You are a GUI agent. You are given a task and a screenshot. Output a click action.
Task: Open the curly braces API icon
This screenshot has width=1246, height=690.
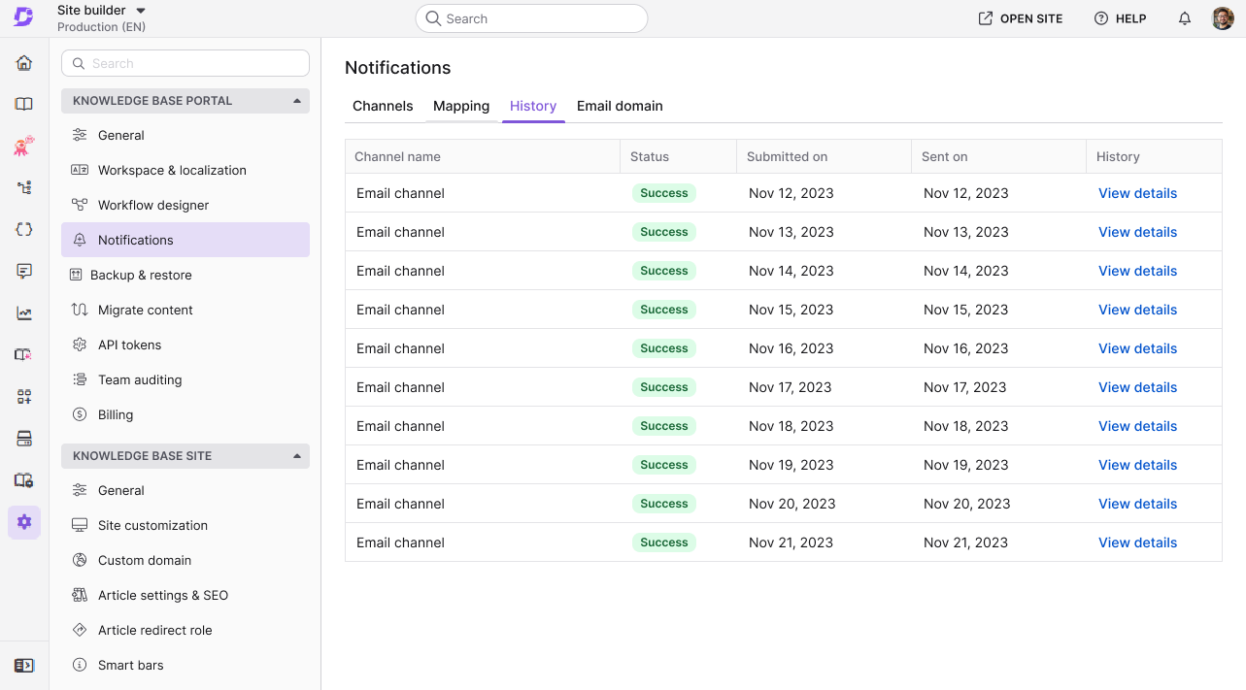(24, 229)
